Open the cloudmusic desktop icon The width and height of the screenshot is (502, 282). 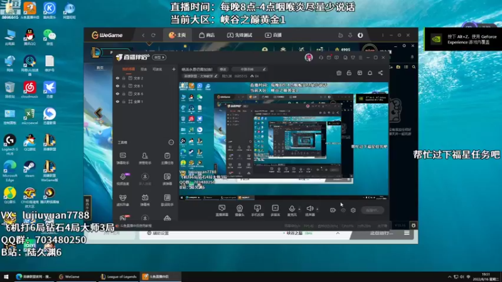click(x=29, y=90)
